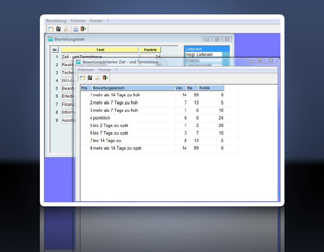Click the Von column header
The width and height of the screenshot is (324, 252).
(x=181, y=88)
